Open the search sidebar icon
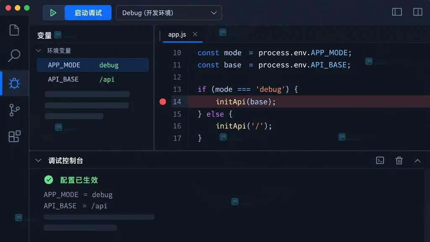Viewport: 430px width, 242px height. 14,56
